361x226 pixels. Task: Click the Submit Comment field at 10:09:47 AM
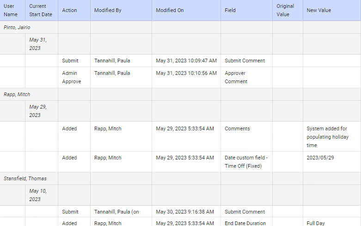point(245,61)
